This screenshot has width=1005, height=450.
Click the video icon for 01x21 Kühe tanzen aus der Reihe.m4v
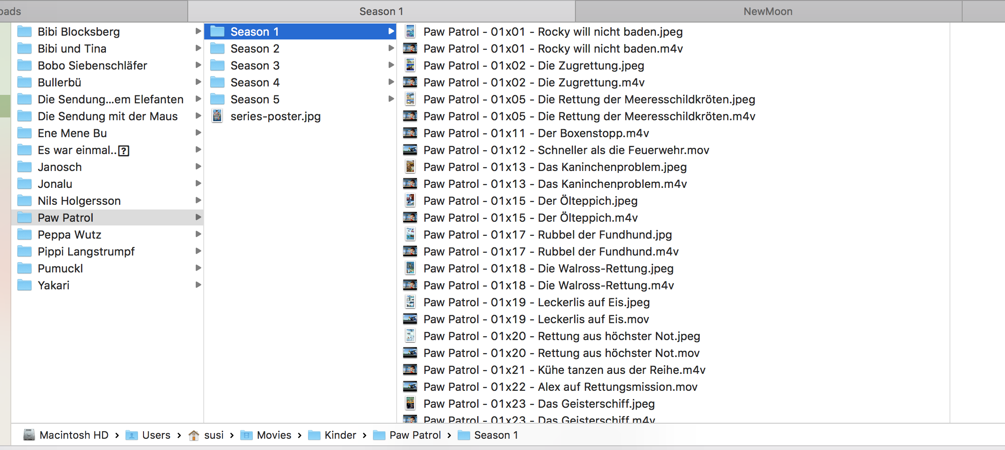(x=410, y=370)
